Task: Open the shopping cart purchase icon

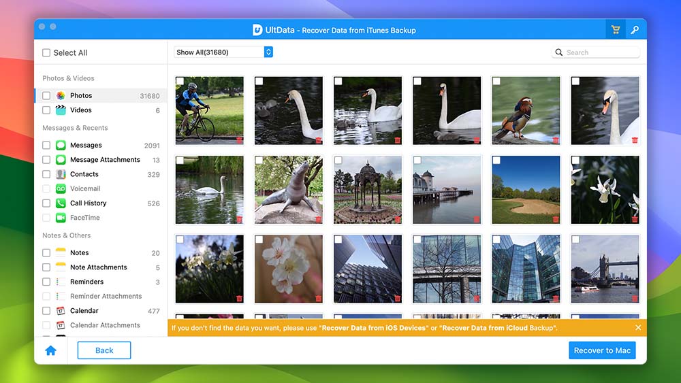Action: tap(616, 30)
